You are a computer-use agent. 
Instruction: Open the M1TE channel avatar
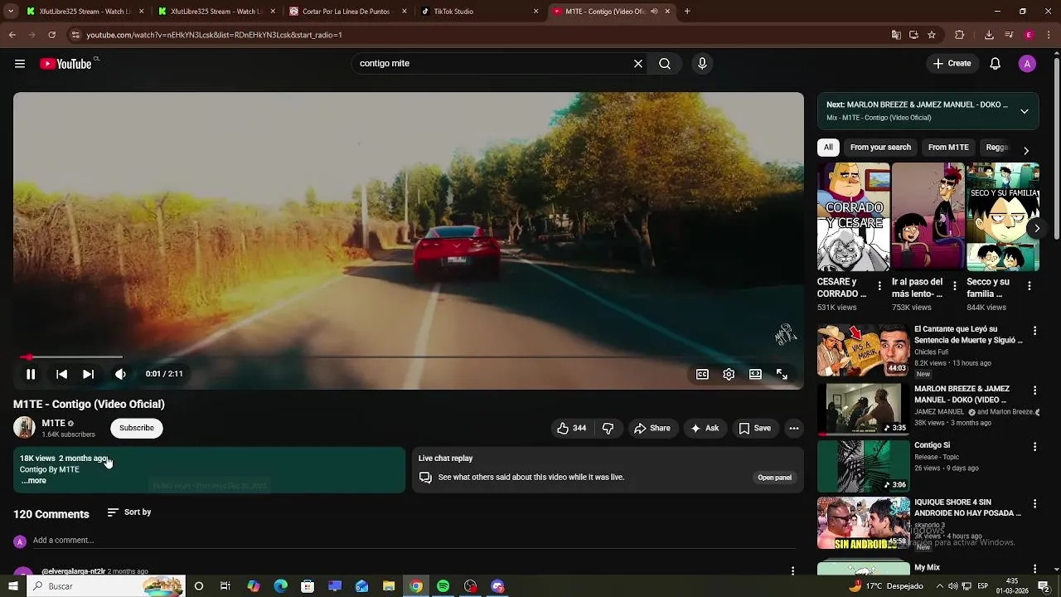pyautogui.click(x=24, y=428)
